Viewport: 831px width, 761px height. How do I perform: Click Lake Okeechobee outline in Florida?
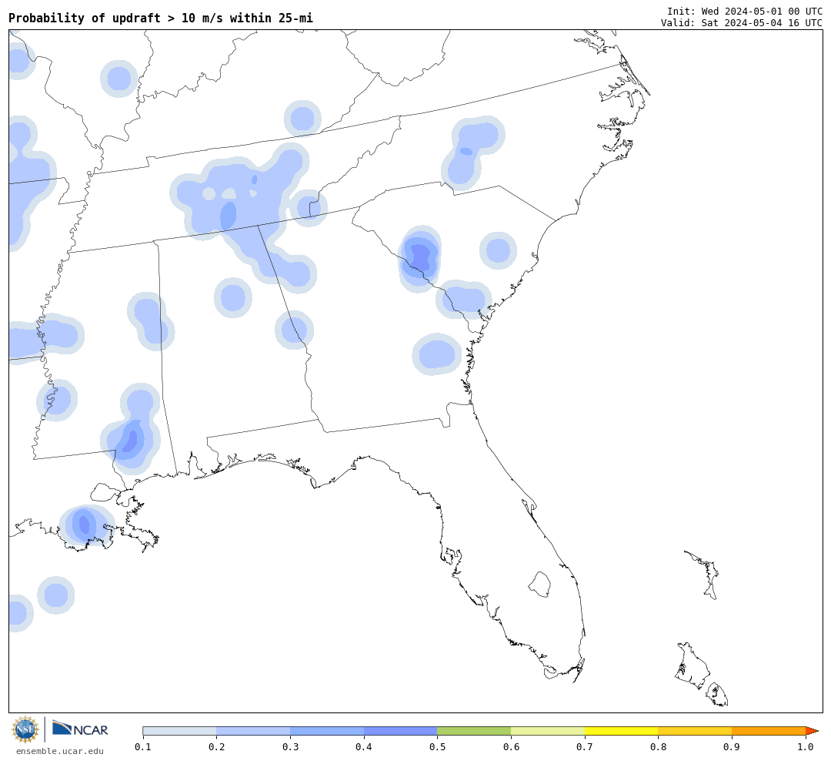tap(539, 585)
